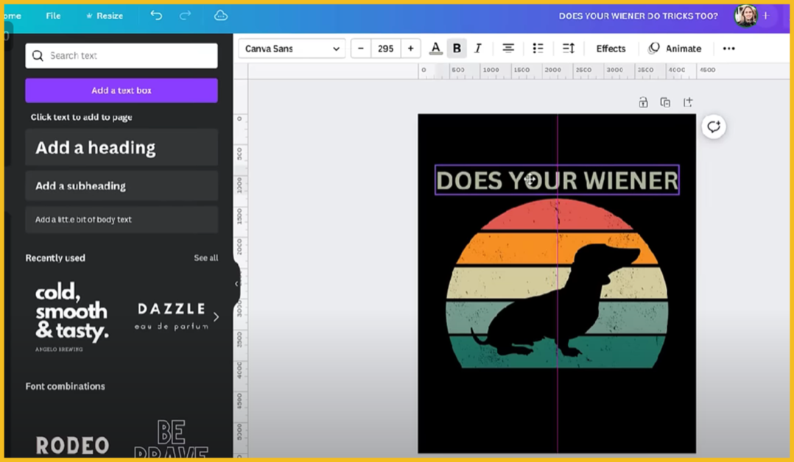Collapse the side panel with arrow handle
The image size is (794, 462).
(x=236, y=284)
